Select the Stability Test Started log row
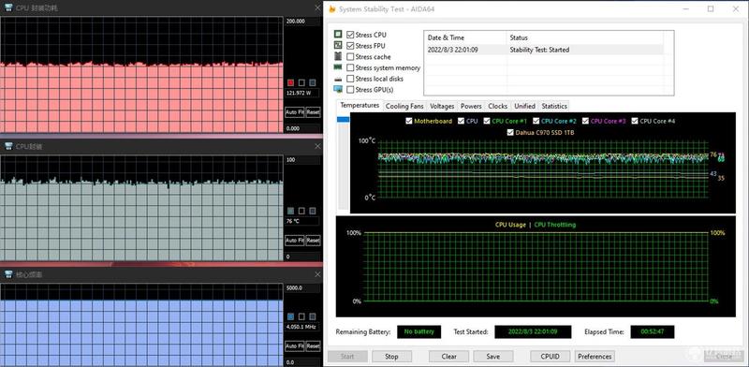Screen dimensions: 749x367 coord(543,50)
